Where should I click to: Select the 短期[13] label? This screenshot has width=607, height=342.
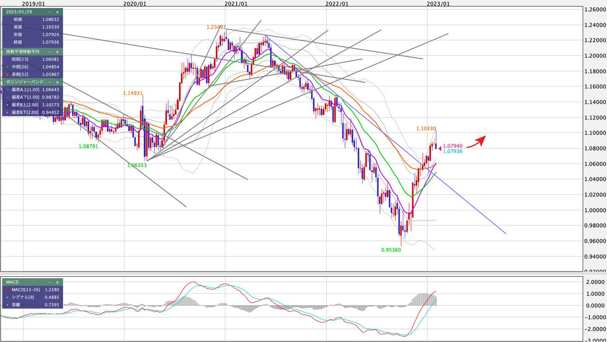click(x=21, y=59)
